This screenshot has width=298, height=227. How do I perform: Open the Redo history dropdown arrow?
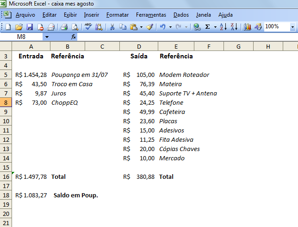coord(186,27)
